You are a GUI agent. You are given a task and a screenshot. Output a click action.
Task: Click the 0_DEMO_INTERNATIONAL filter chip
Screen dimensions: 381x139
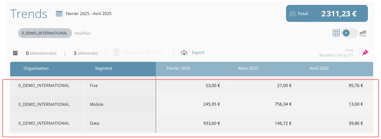45,33
